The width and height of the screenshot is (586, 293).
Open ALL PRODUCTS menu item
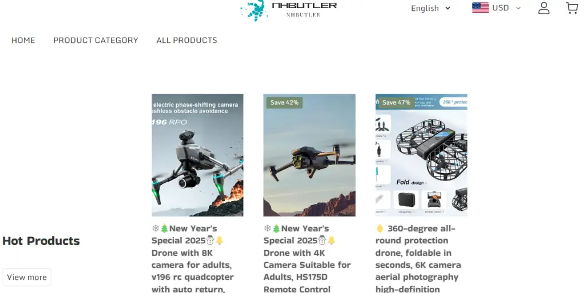click(187, 40)
